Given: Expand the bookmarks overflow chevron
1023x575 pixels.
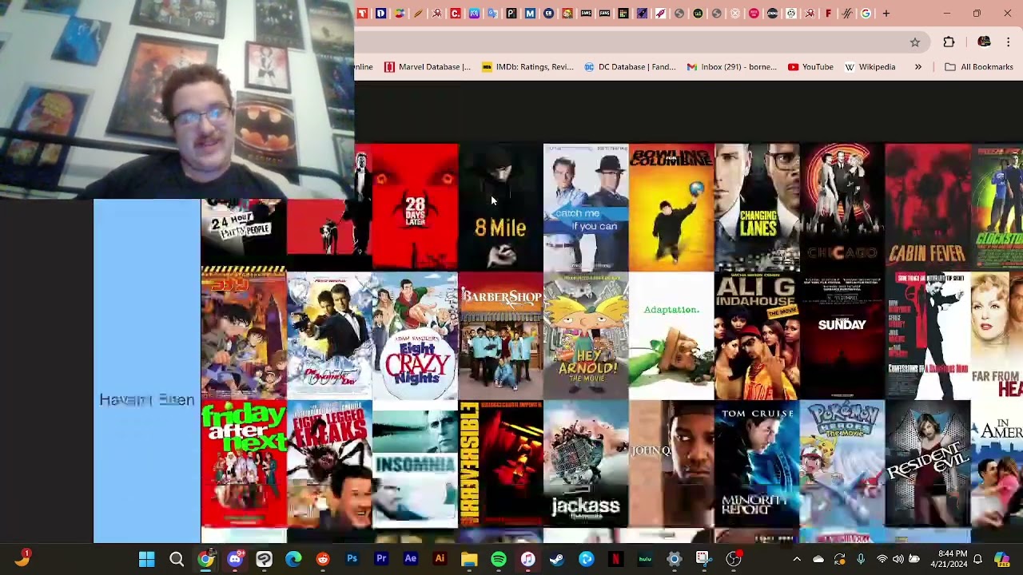Looking at the screenshot, I should pyautogui.click(x=918, y=67).
